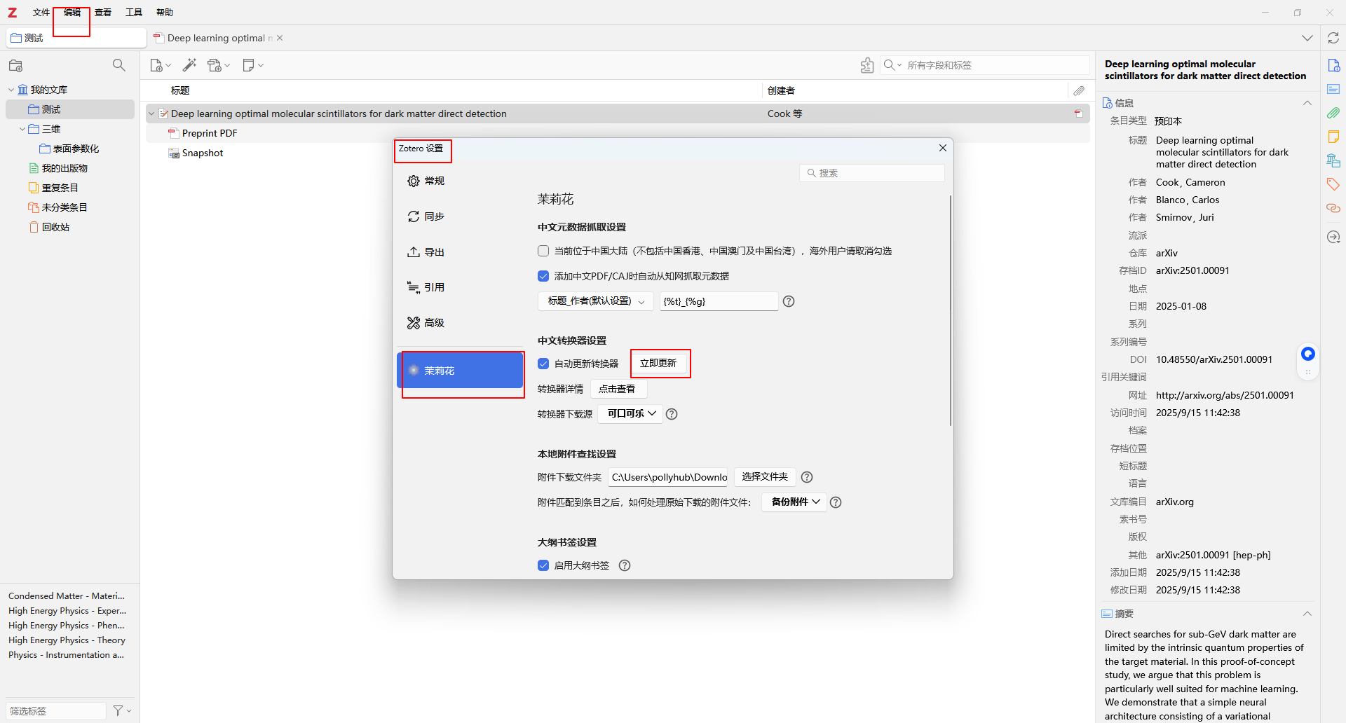Open 备份附件 dropdown

794,502
